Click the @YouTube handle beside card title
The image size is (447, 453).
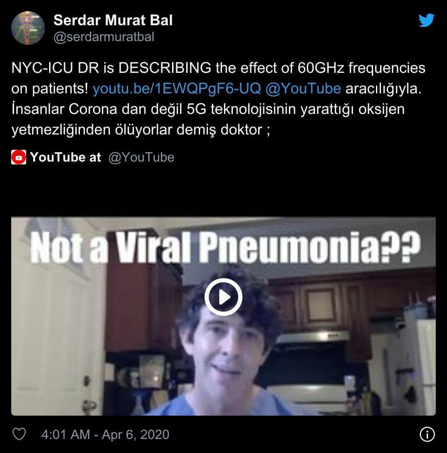click(141, 157)
